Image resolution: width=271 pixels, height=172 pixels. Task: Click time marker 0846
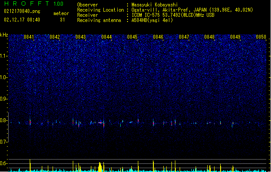pyautogui.click(x=158, y=37)
